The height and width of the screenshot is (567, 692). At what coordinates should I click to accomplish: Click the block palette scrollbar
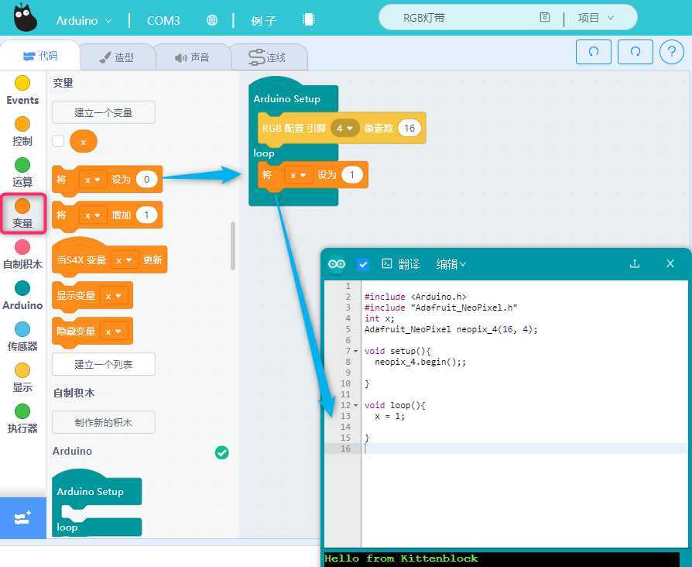click(232, 246)
